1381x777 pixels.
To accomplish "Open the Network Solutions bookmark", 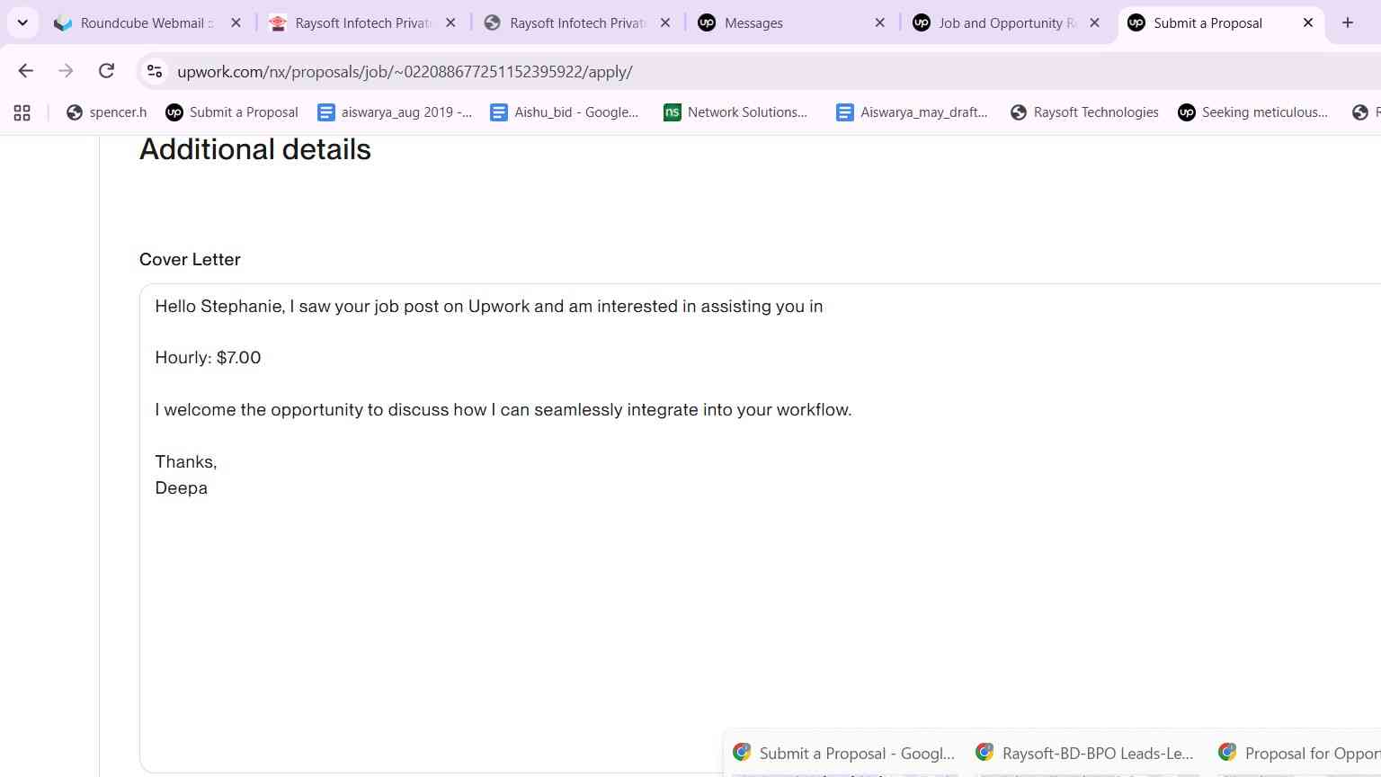I will [735, 112].
